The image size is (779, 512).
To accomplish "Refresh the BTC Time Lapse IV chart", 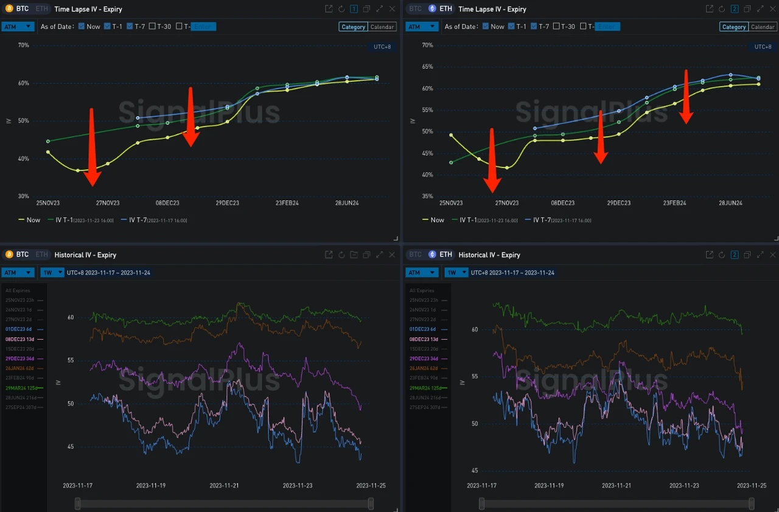I will point(341,9).
